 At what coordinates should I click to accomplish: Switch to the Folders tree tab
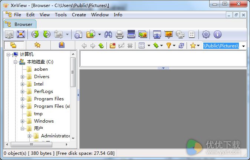[x=14, y=45]
